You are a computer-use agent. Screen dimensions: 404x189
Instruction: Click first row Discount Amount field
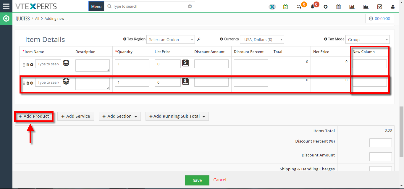point(211,64)
